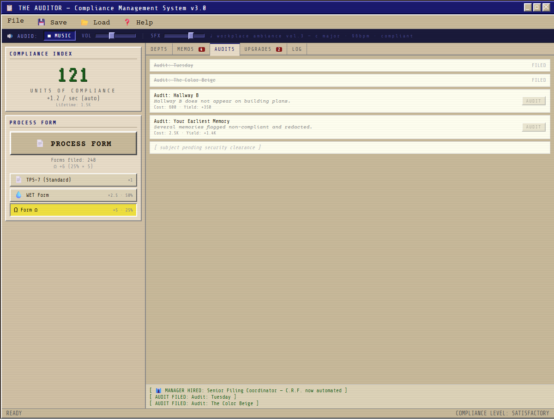
Task: Click Hallway B building plans description
Action: coord(222,101)
